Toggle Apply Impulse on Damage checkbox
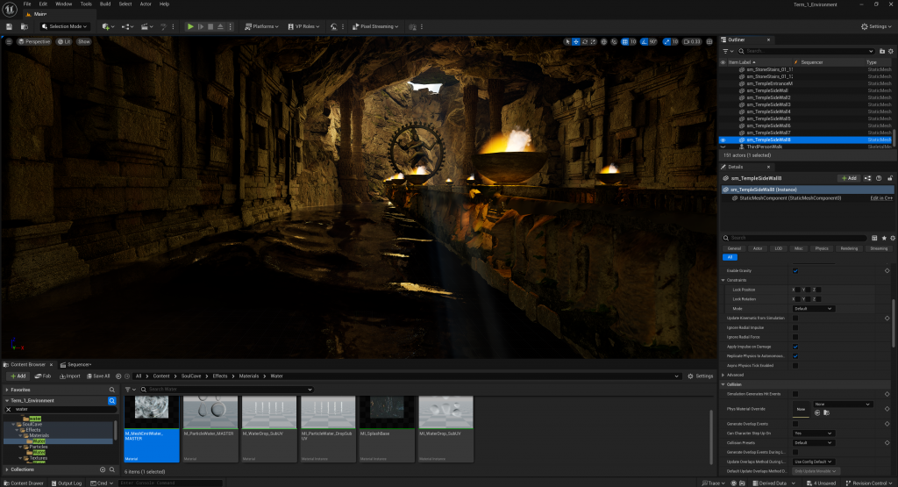The image size is (898, 487). 795,347
